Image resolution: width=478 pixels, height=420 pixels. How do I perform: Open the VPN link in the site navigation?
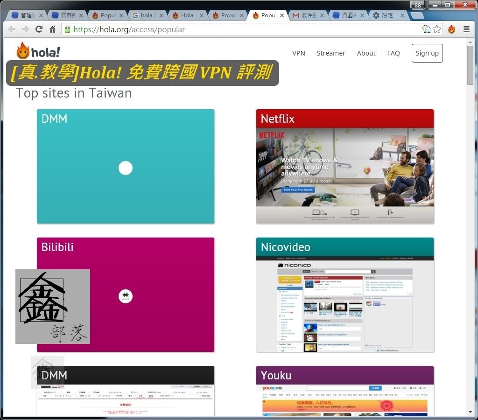[298, 53]
